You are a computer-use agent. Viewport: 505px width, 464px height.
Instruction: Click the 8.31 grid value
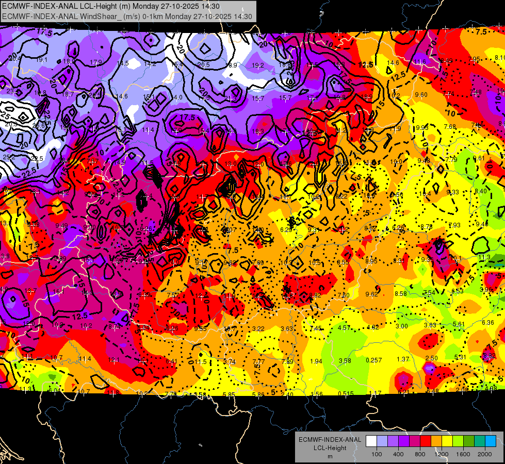(399, 260)
